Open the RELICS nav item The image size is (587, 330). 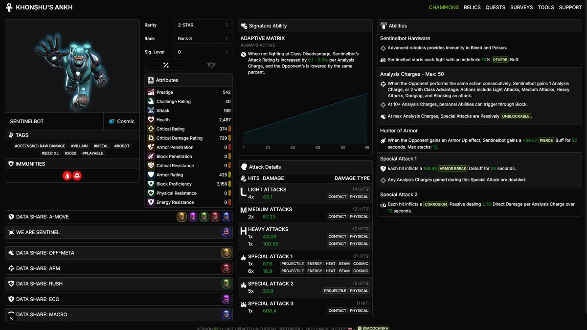pyautogui.click(x=473, y=7)
